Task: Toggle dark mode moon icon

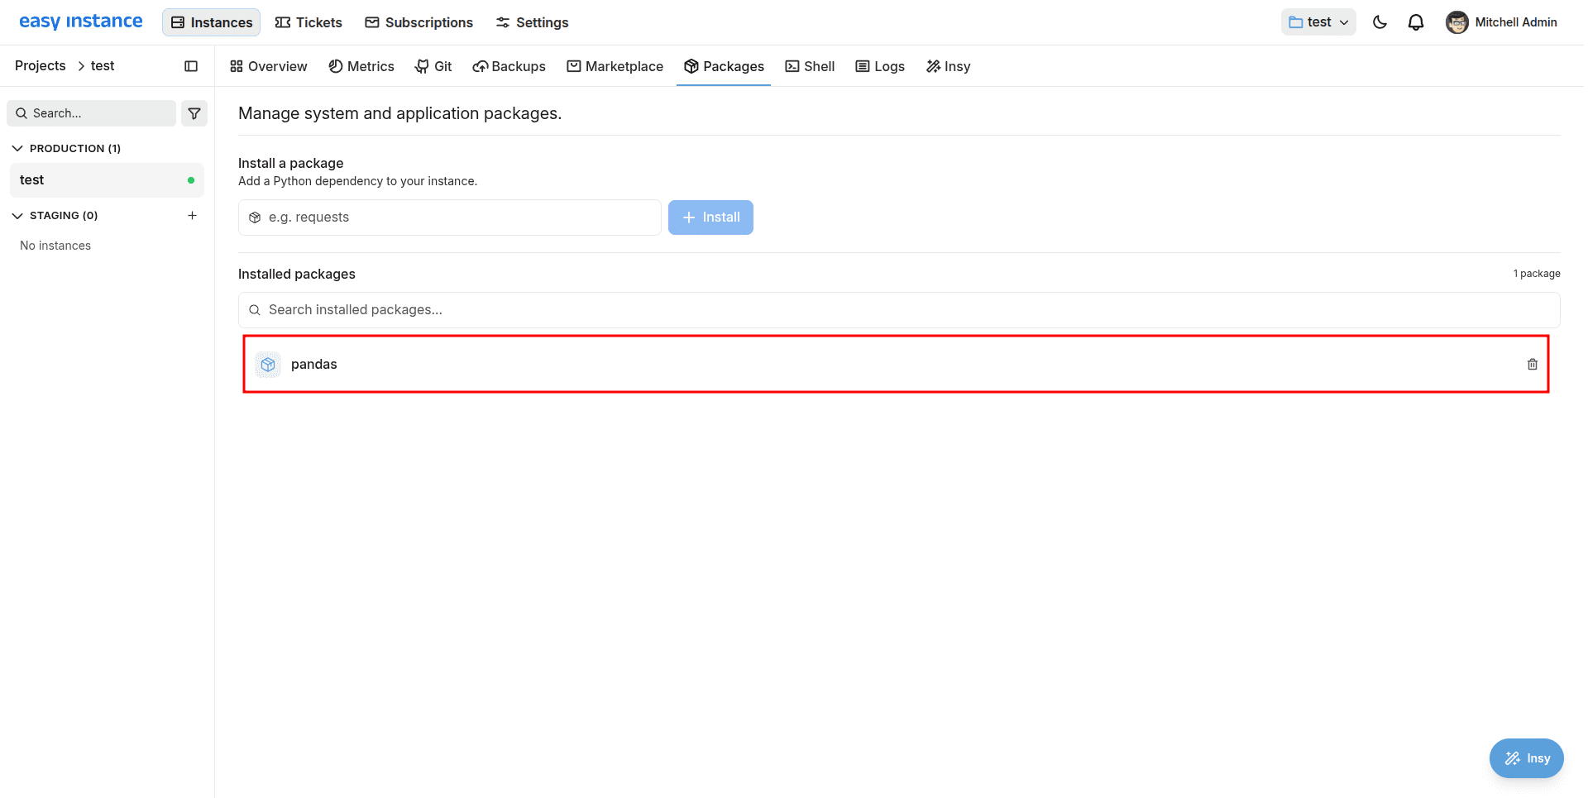Action: 1380,22
